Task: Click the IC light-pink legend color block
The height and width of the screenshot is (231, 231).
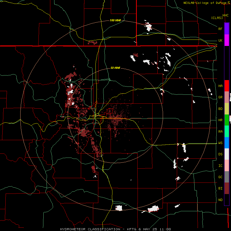Action: pyautogui.click(x=227, y=166)
